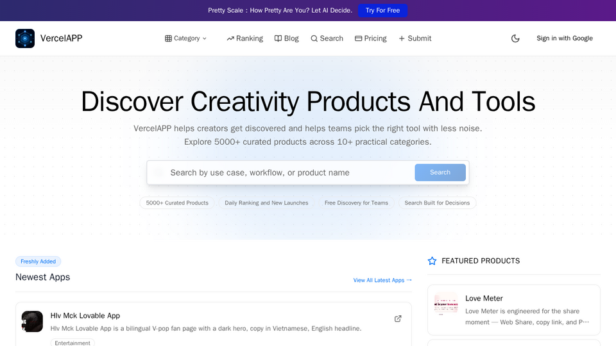Viewport: 616px width, 346px height.
Task: Go to the Ranking page
Action: 244,38
